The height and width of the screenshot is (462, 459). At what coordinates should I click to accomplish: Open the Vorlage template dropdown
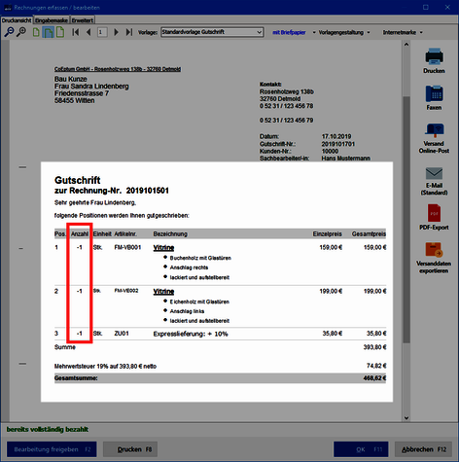(212, 32)
